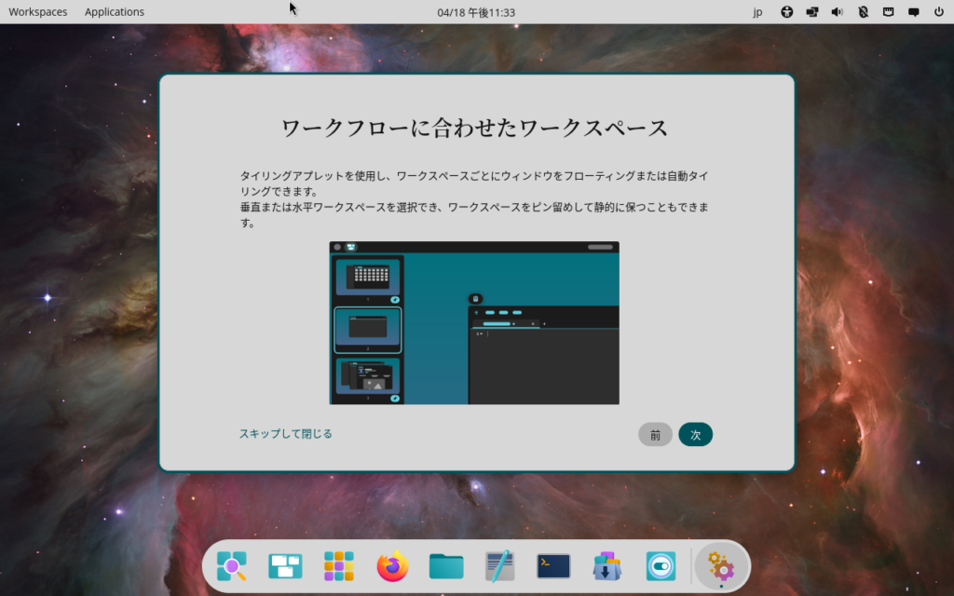
Task: Launch Firefox from the dock
Action: click(392, 566)
